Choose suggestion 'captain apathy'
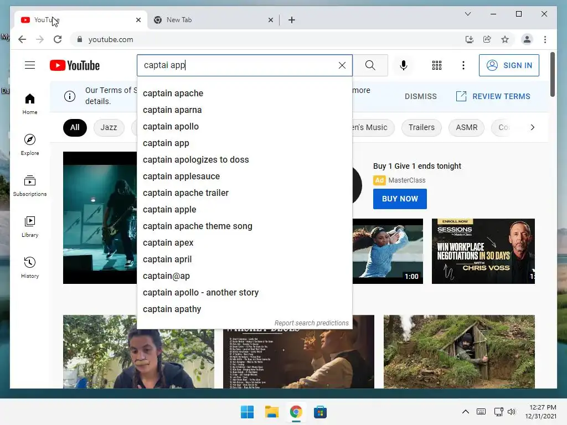Viewport: 567px width, 425px height. [244, 309]
